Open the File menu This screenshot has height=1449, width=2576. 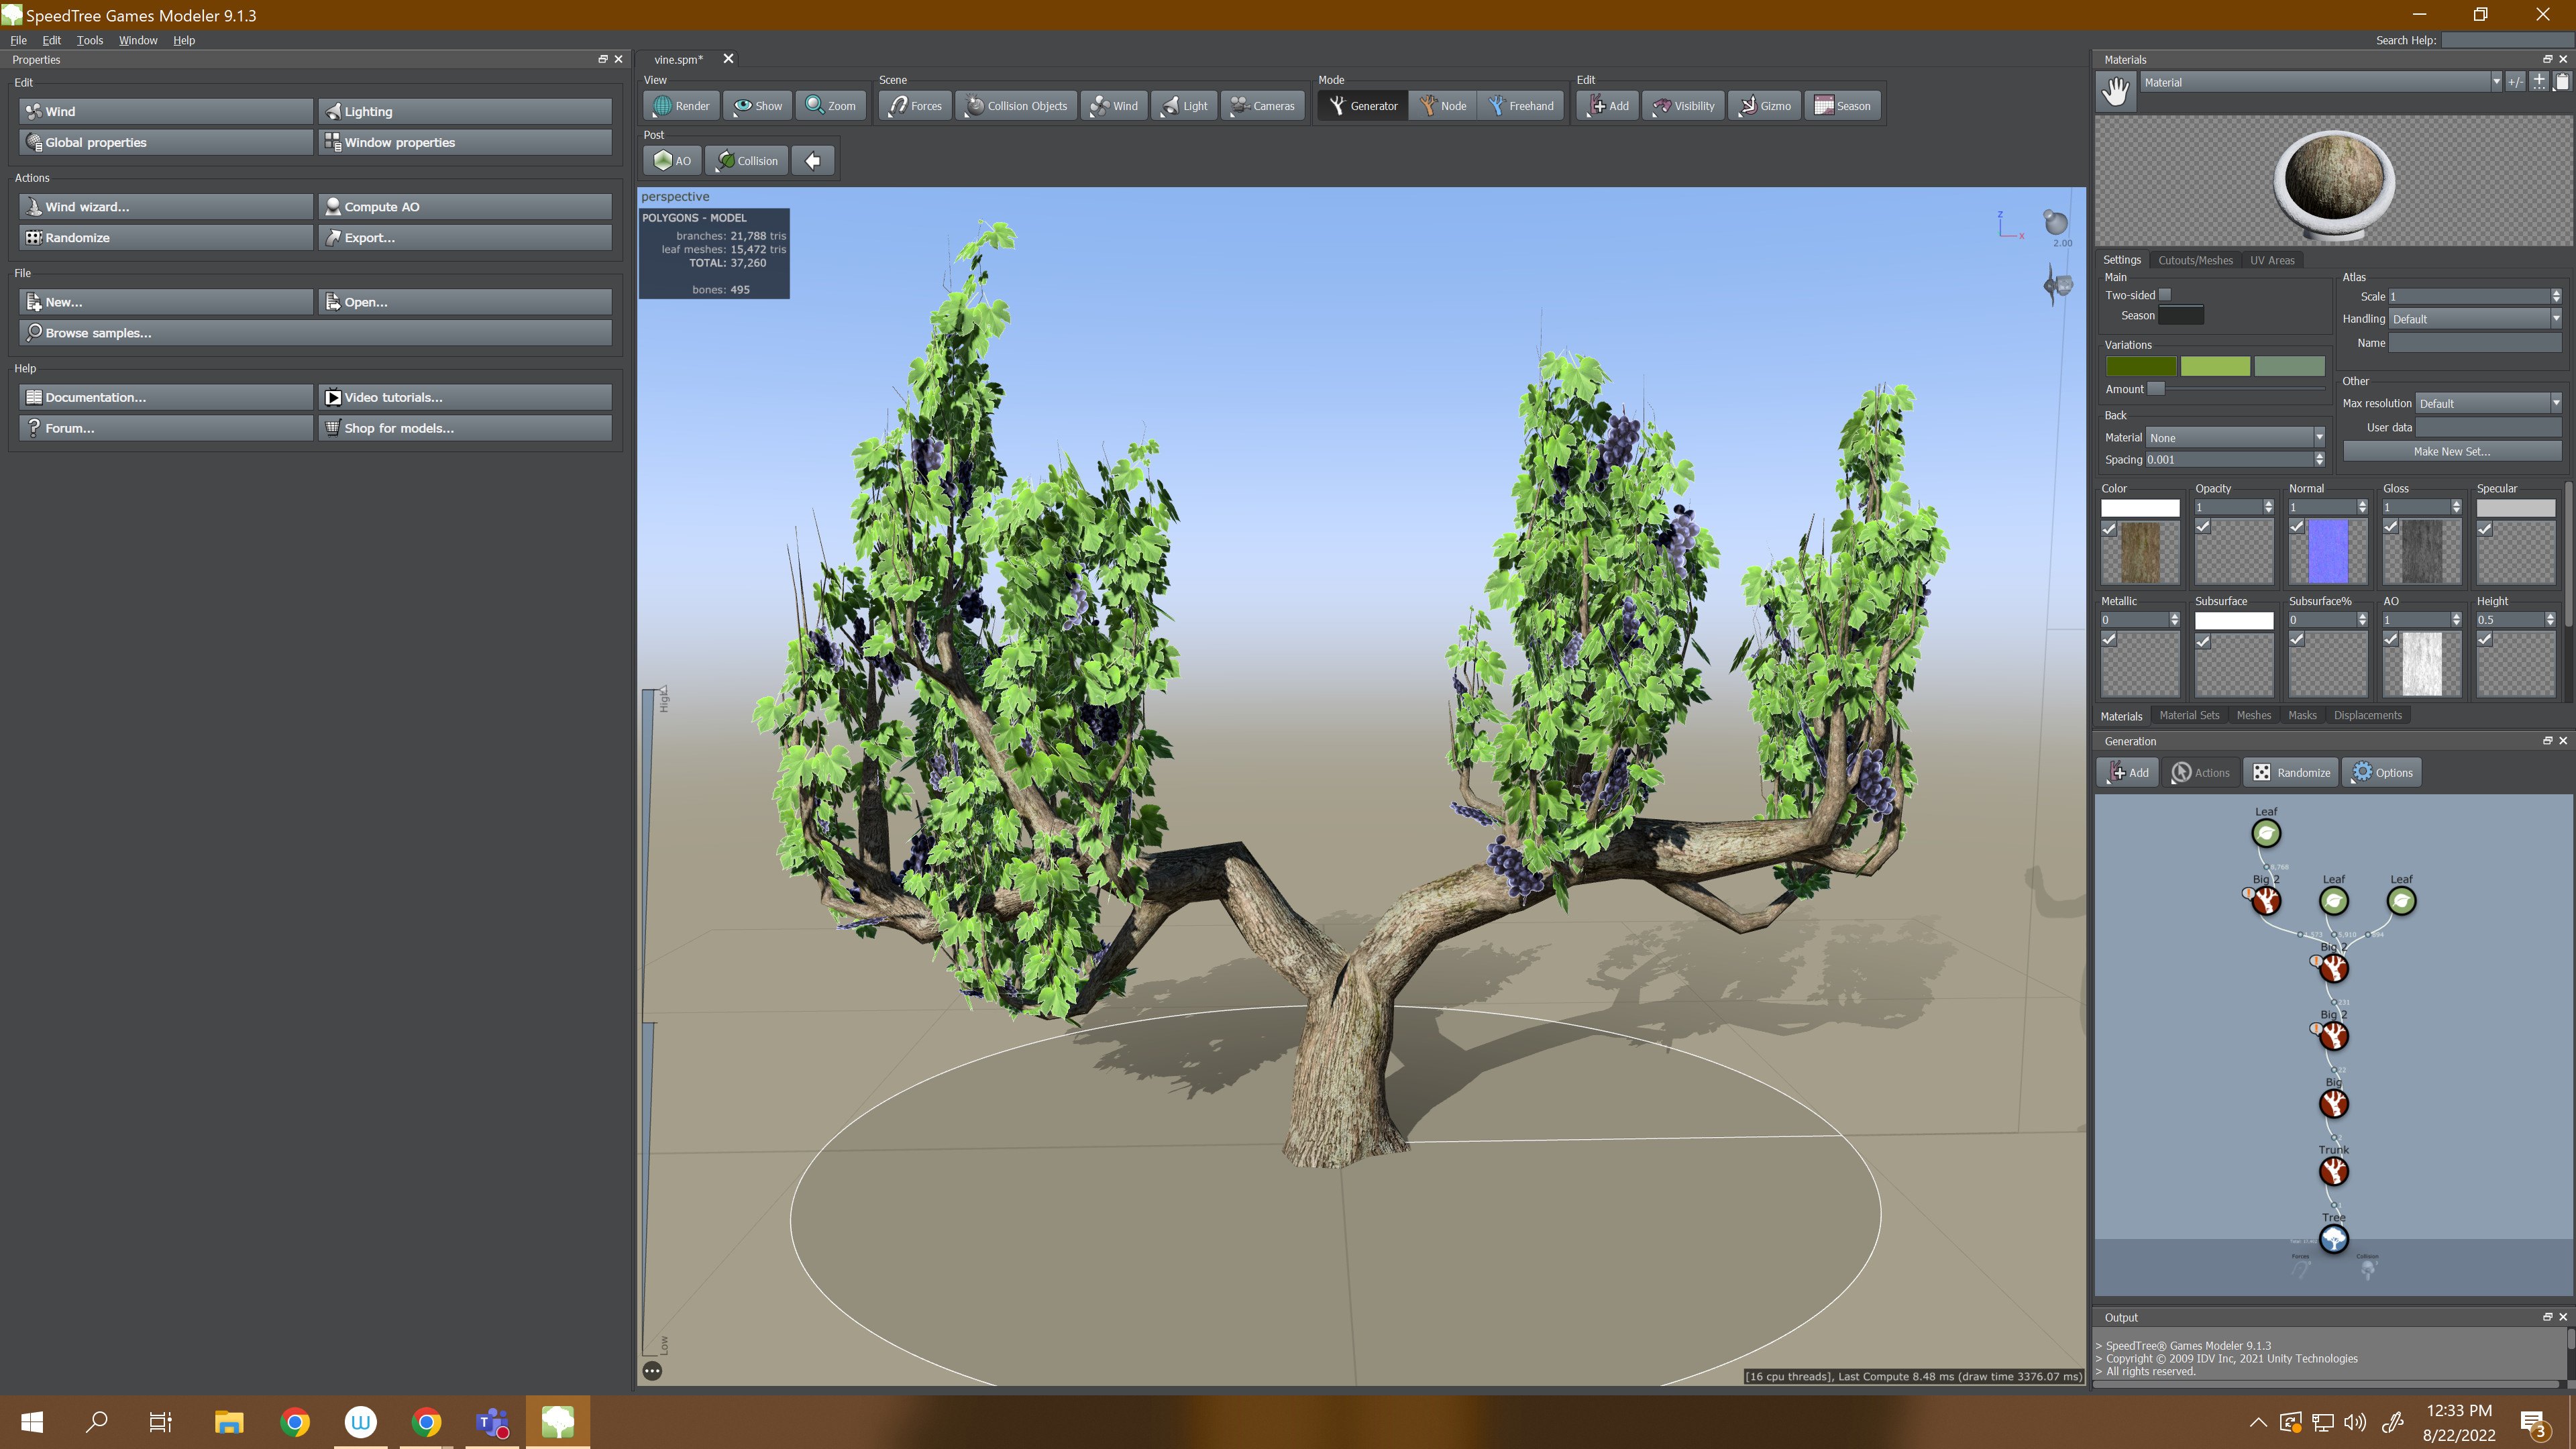pyautogui.click(x=18, y=40)
